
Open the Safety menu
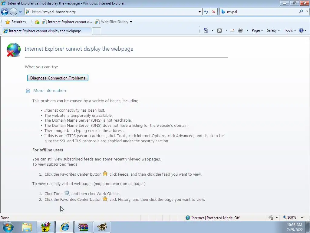click(x=273, y=30)
